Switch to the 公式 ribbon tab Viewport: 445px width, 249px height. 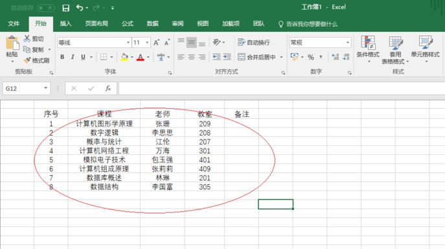128,23
